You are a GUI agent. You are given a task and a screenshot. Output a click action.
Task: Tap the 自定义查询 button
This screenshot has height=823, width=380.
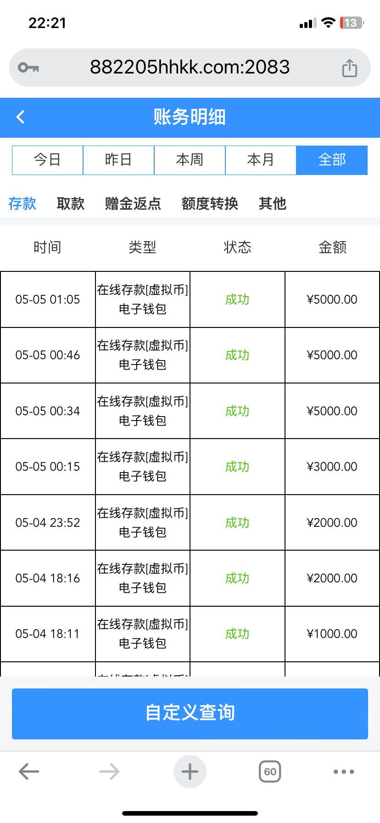(190, 713)
